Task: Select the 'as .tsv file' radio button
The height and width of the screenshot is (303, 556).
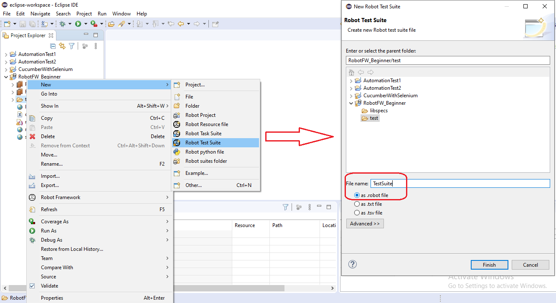Action: 357,213
